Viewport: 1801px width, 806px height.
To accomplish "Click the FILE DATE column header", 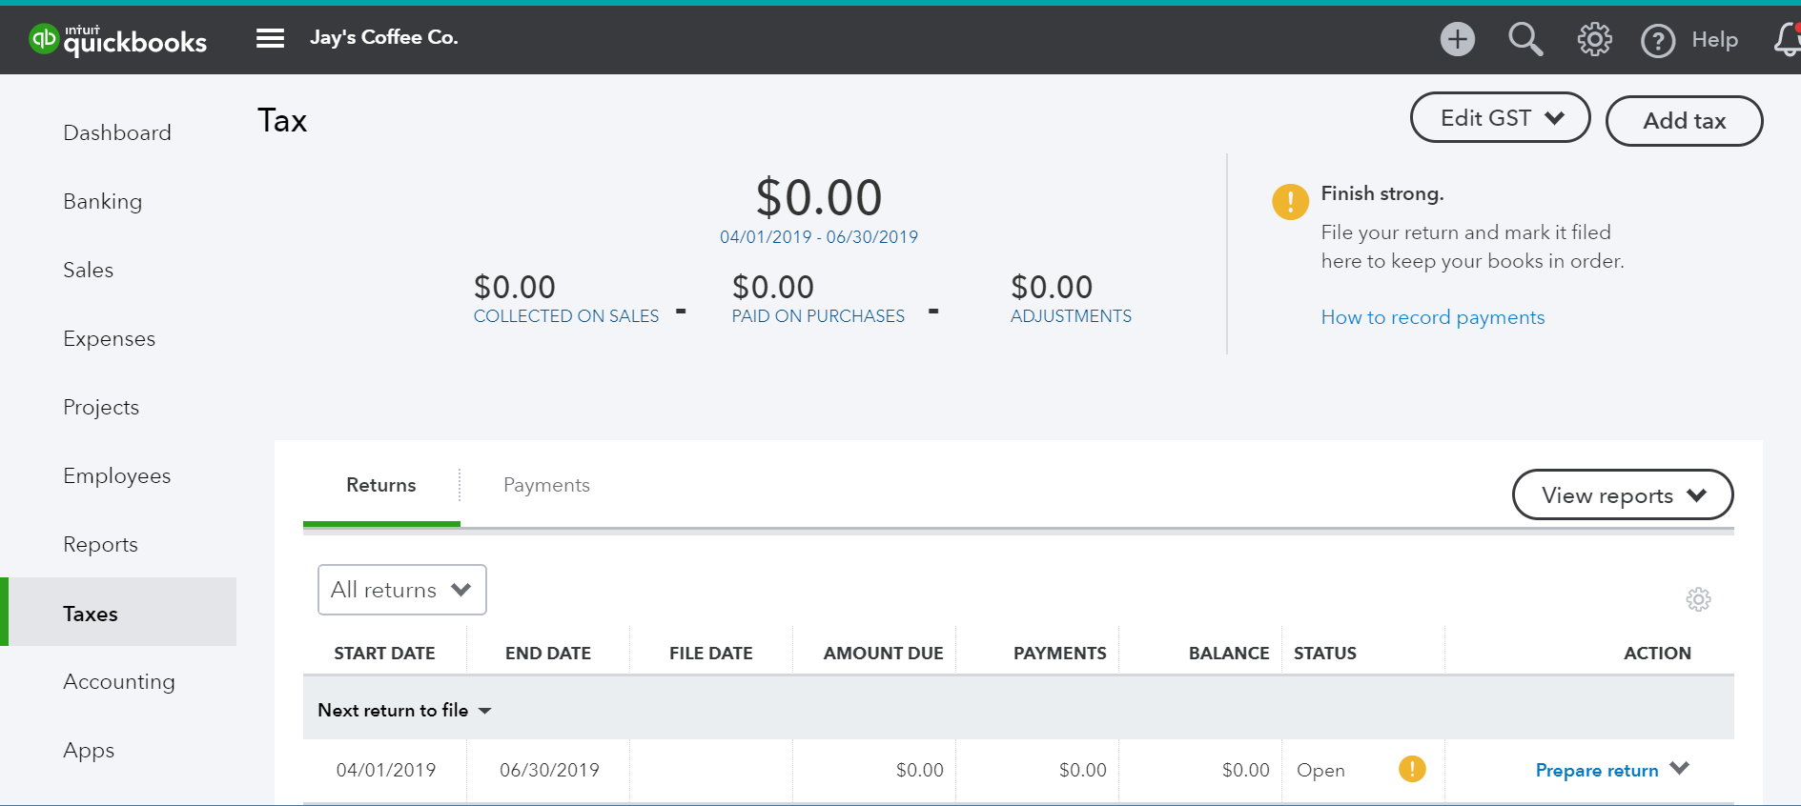I will coord(711,653).
